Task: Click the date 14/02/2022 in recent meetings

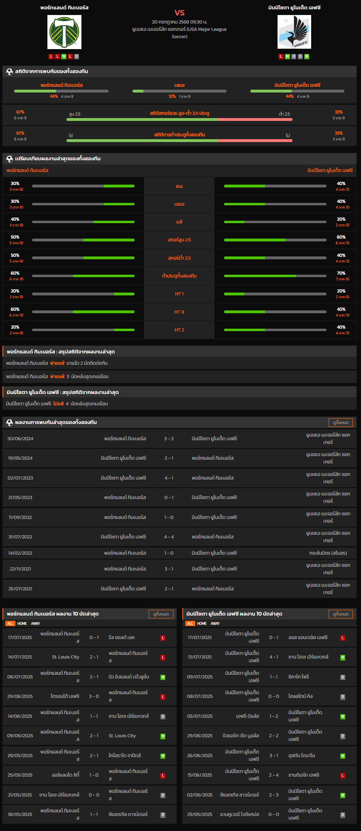Action: point(20,553)
